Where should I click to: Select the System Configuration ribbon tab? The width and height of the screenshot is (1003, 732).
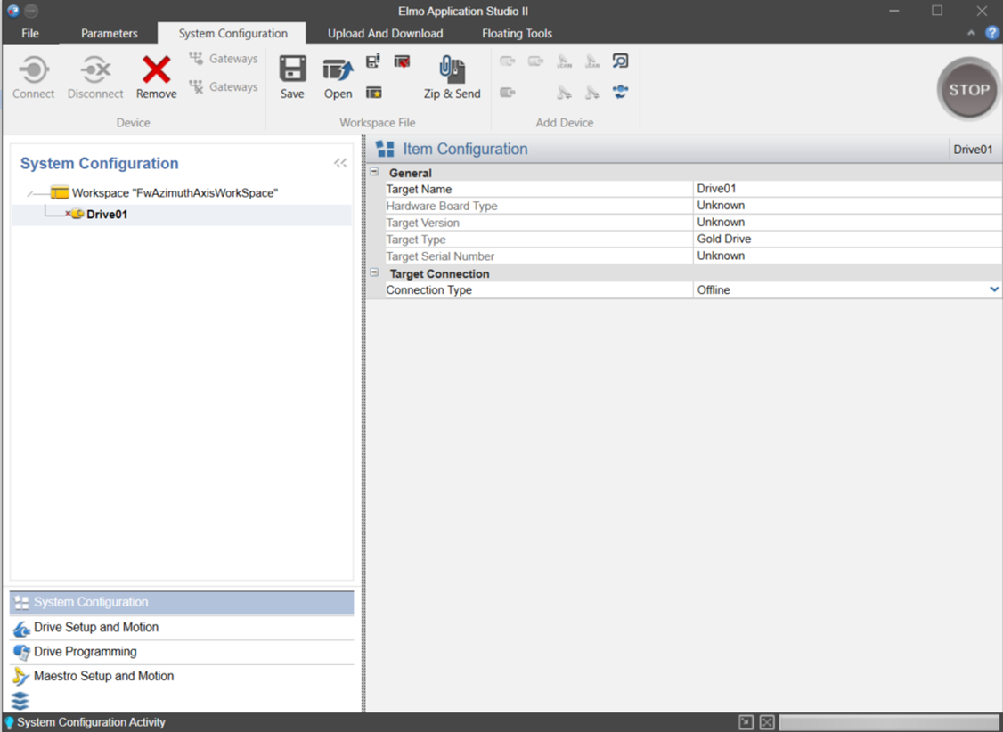[232, 33]
